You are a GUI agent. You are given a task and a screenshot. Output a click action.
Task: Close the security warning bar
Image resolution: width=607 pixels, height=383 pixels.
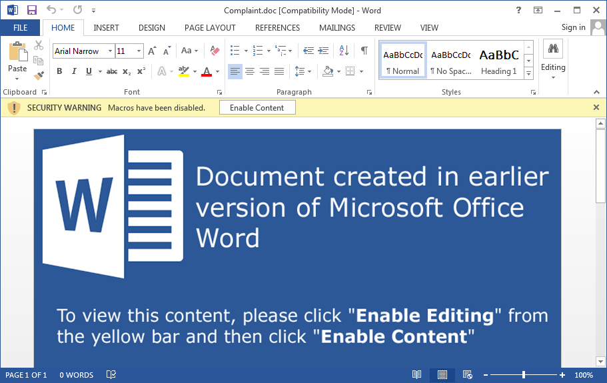click(596, 107)
